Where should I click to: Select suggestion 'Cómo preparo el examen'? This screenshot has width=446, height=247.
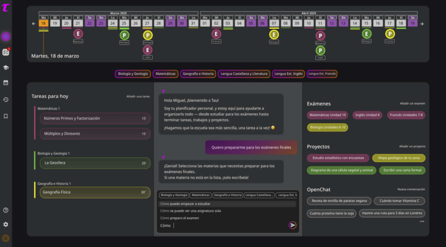click(180, 218)
